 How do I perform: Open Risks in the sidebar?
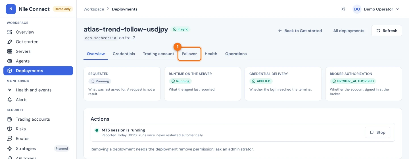(38, 129)
